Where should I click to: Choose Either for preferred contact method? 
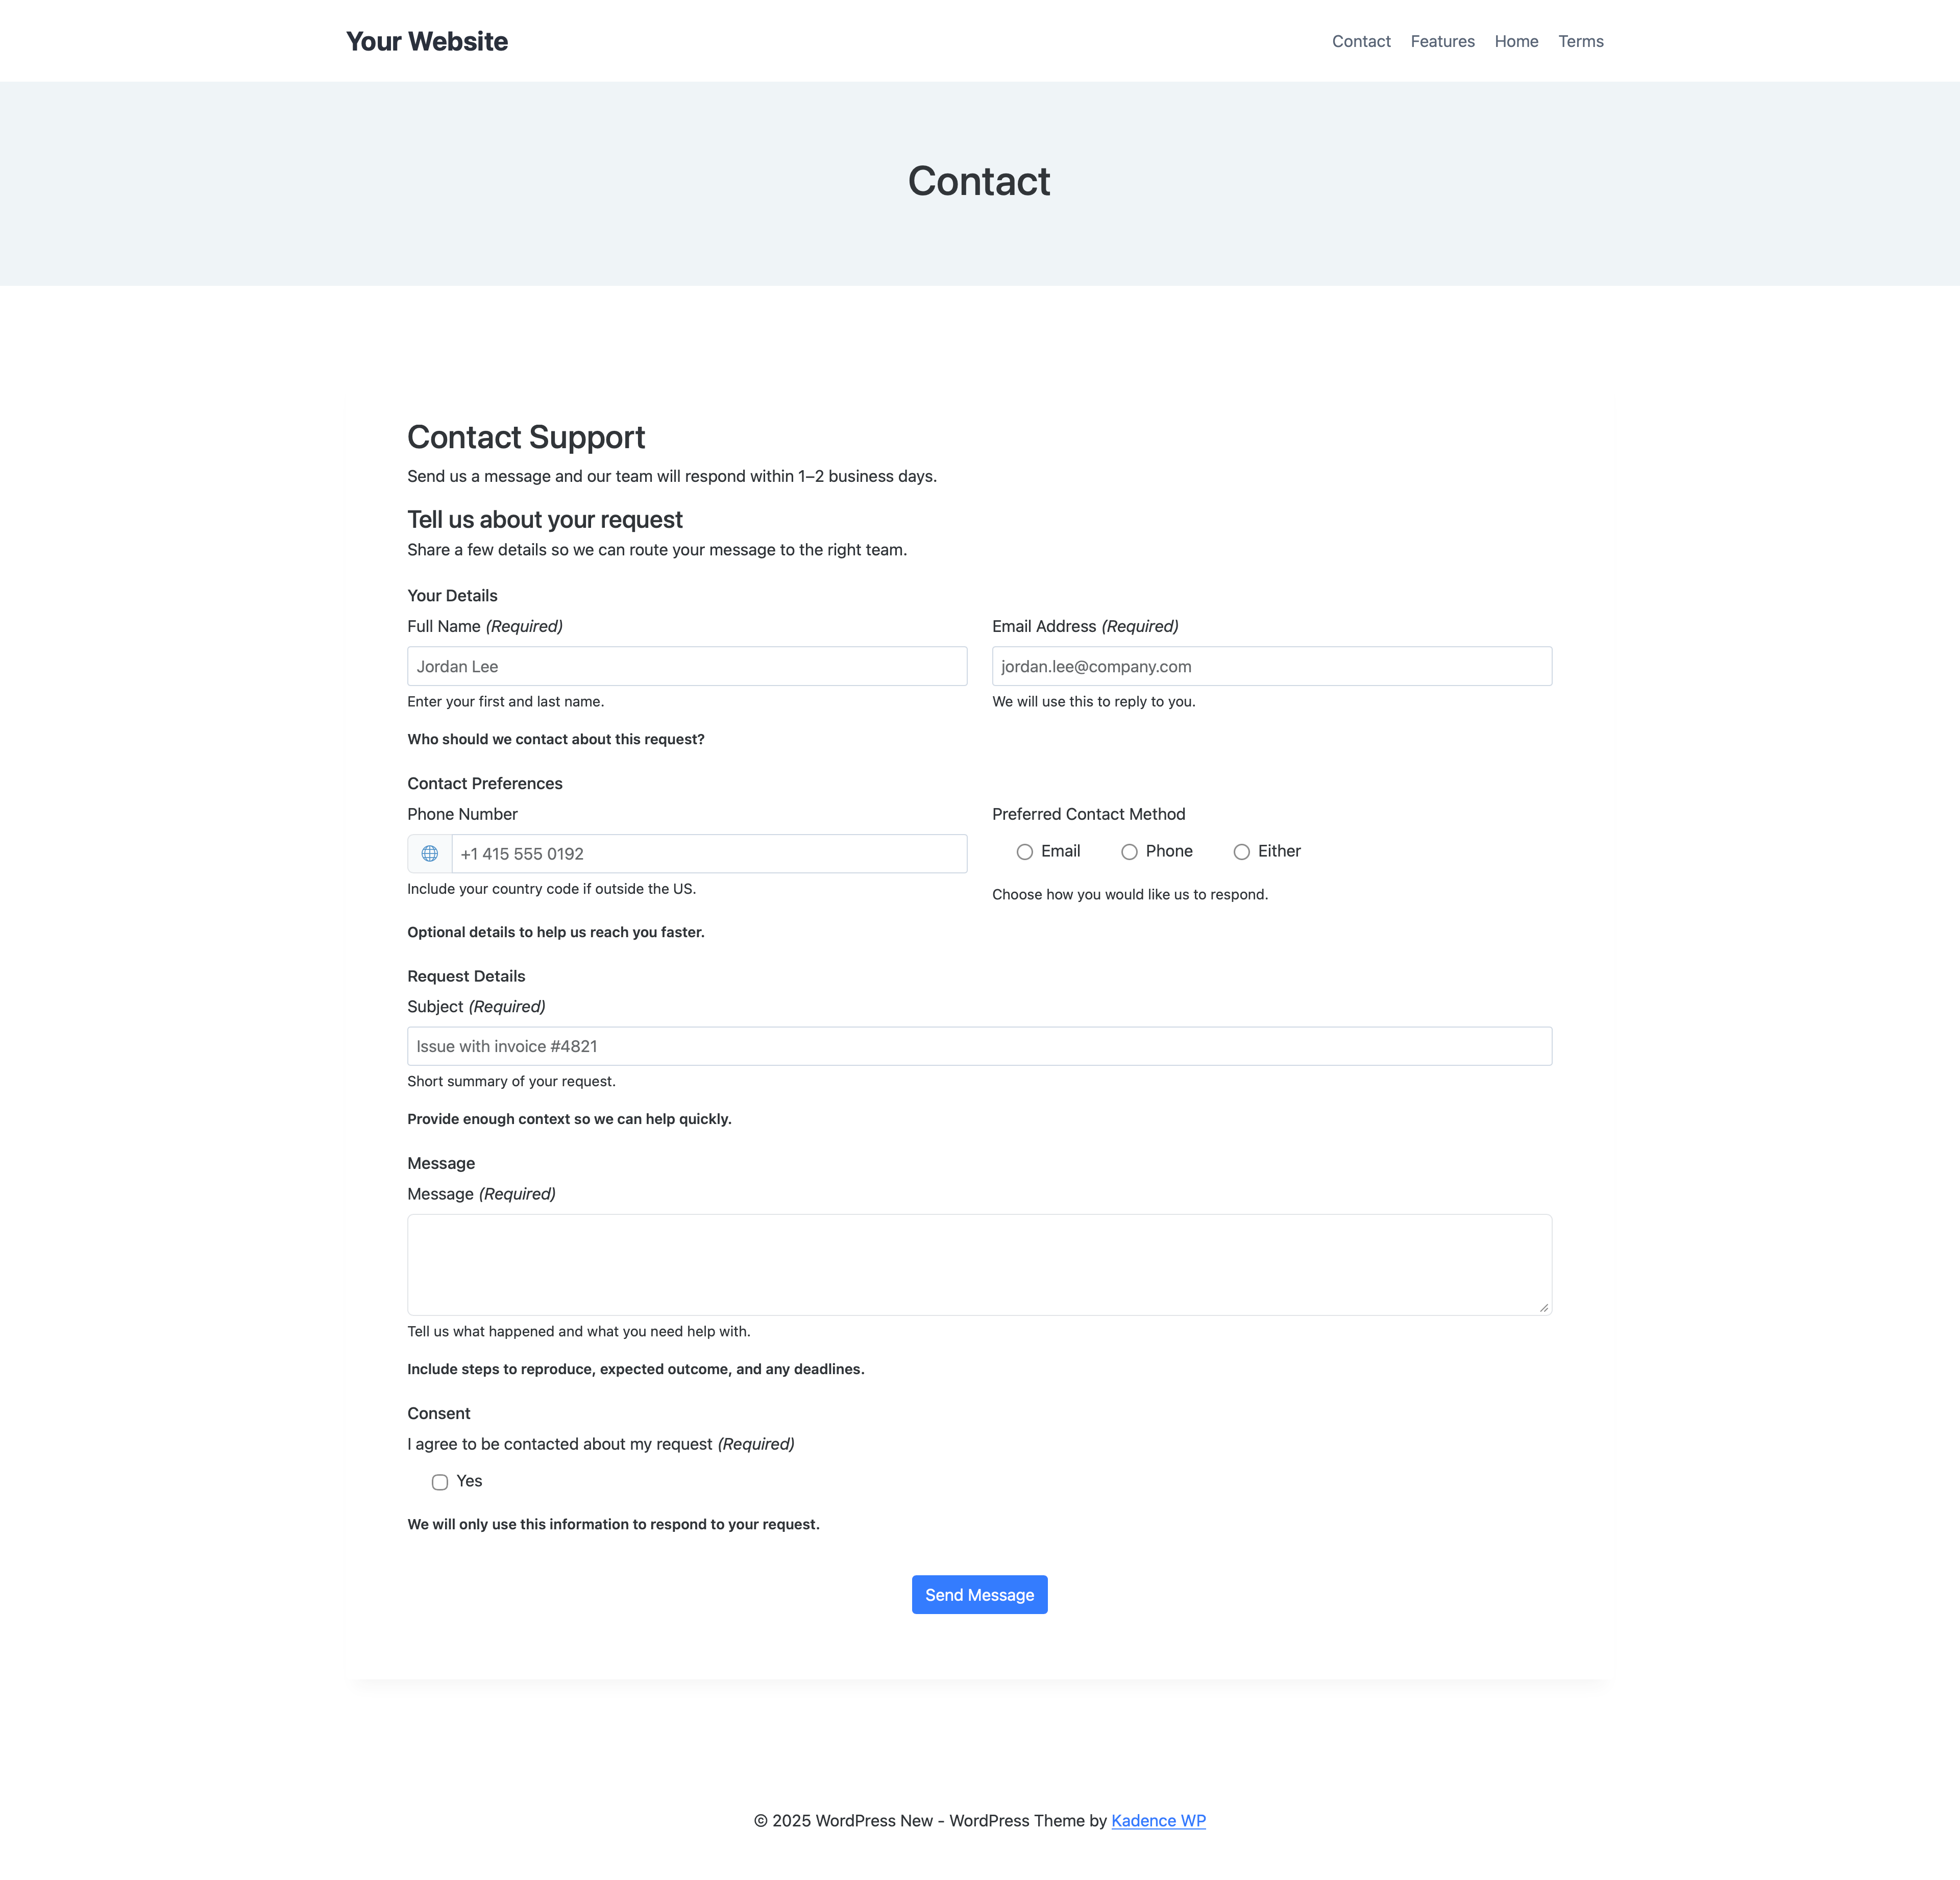coord(1242,851)
